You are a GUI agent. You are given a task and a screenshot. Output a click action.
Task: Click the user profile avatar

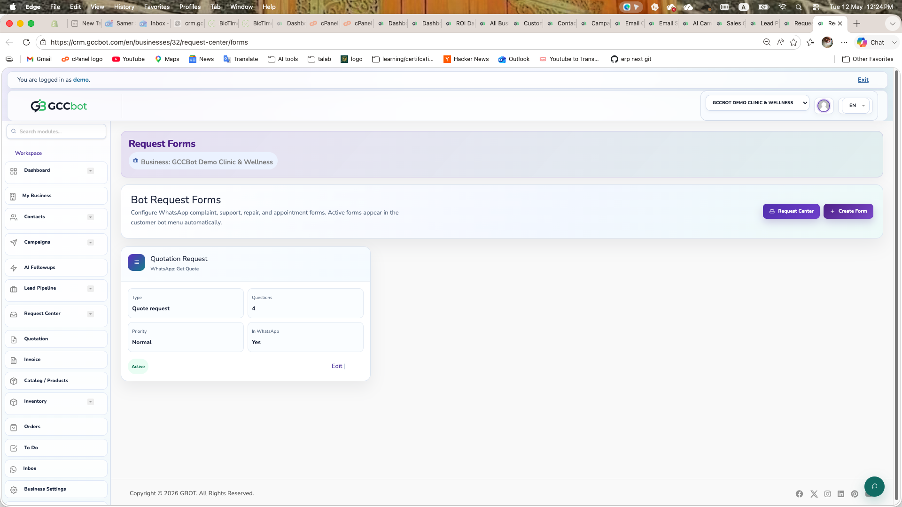[824, 106]
